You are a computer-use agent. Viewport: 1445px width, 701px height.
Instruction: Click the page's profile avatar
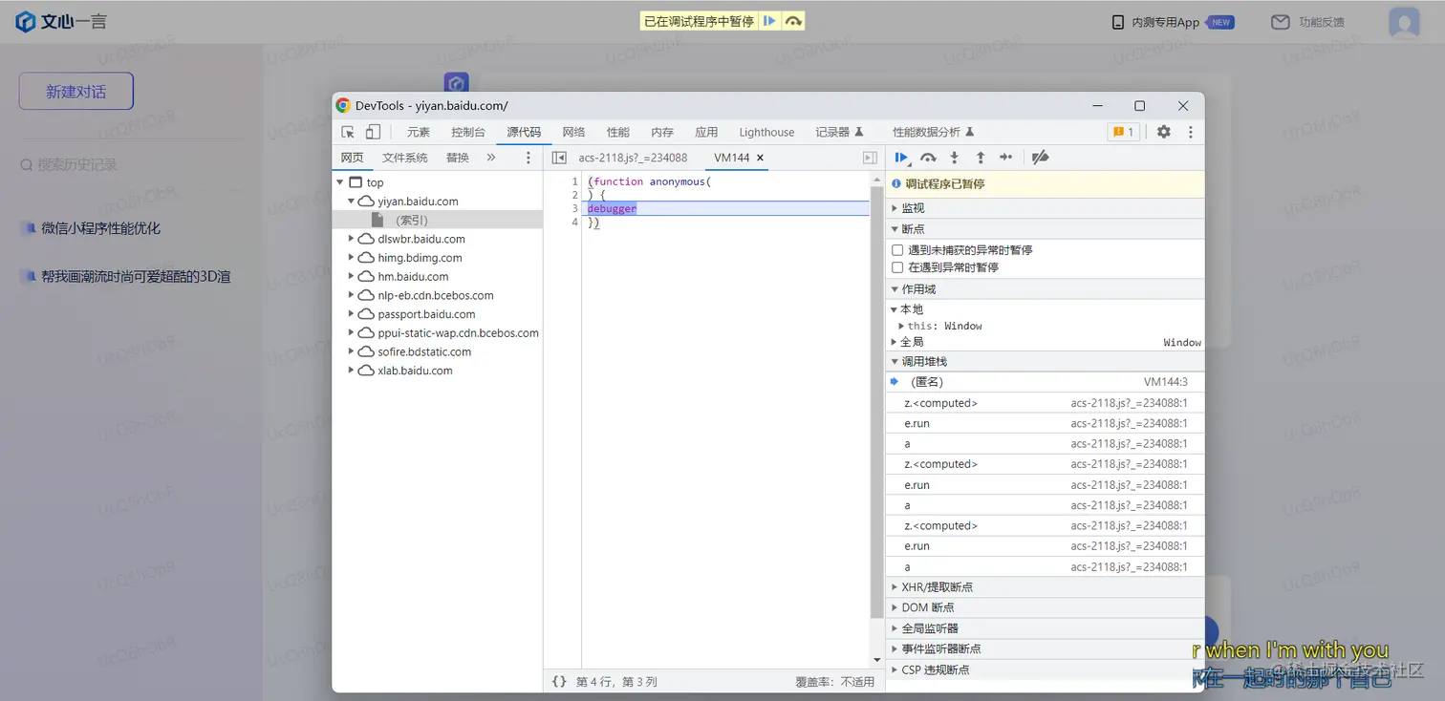(1404, 23)
